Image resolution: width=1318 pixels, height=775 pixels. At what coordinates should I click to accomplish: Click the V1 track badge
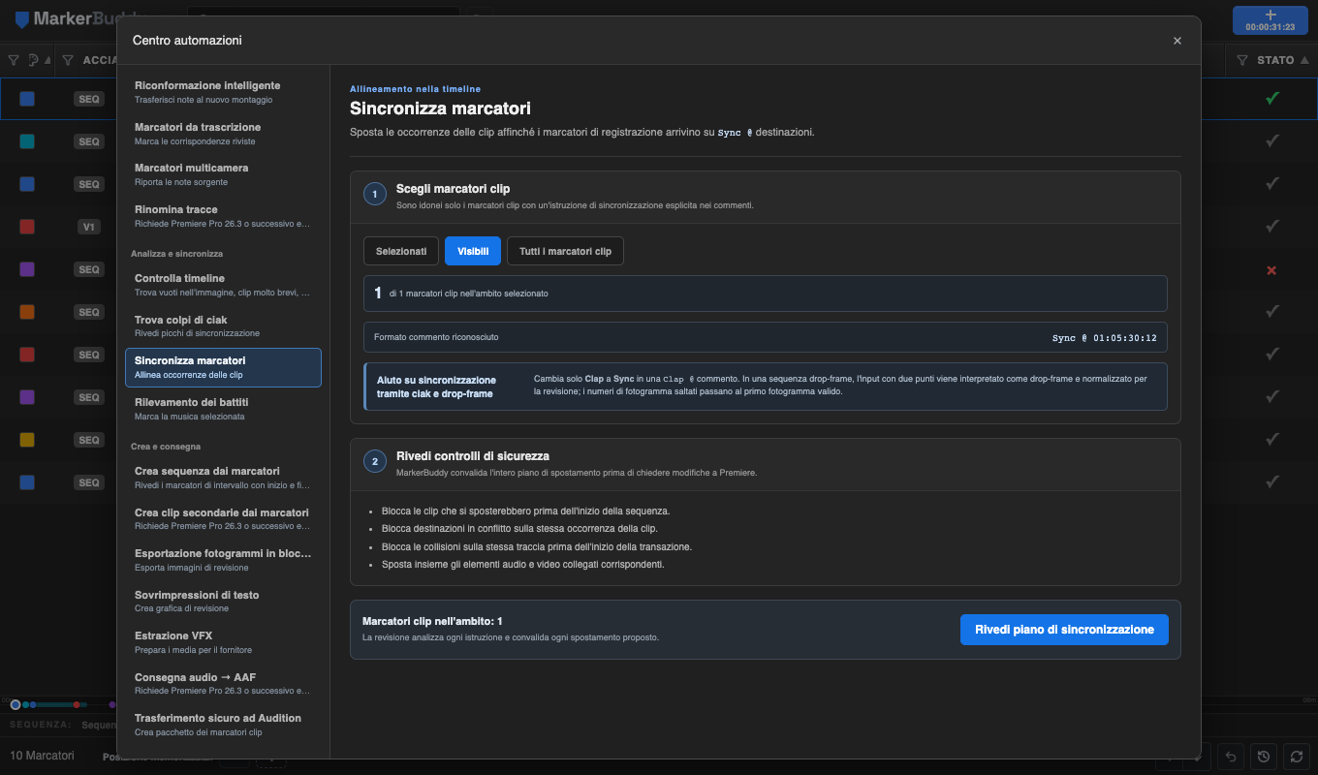(89, 227)
